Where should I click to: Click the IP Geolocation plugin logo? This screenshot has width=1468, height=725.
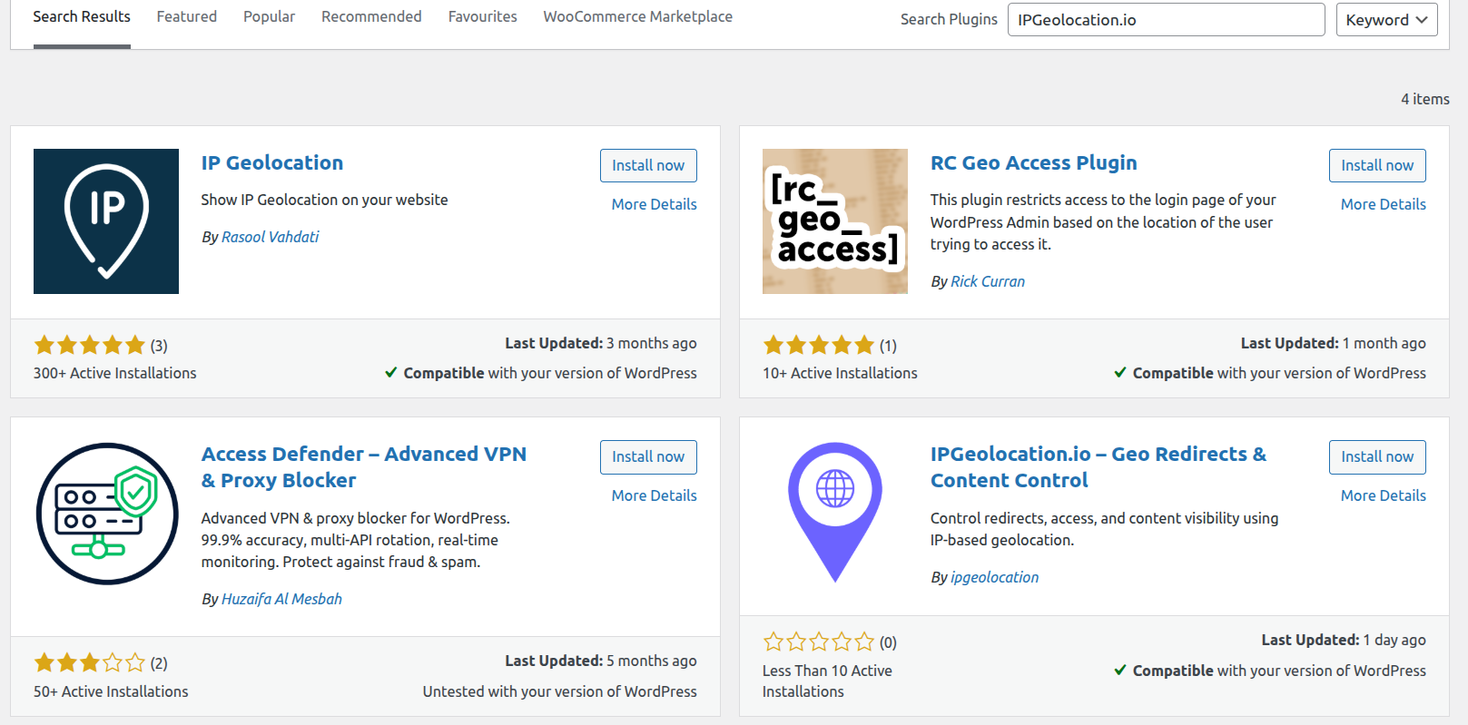105,220
